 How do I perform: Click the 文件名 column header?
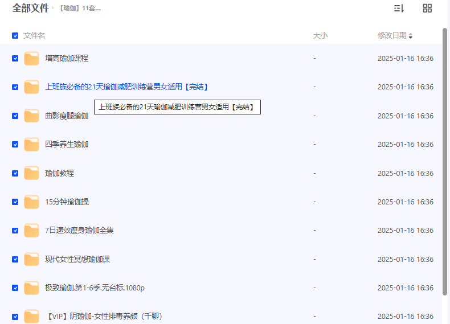coord(34,35)
